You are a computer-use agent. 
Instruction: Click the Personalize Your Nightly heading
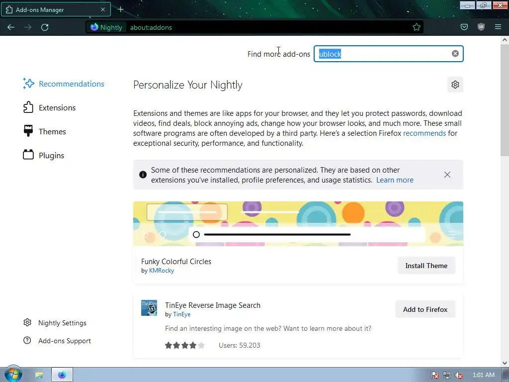click(x=188, y=85)
